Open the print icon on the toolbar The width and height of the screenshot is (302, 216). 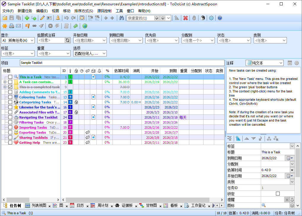pos(11,25)
